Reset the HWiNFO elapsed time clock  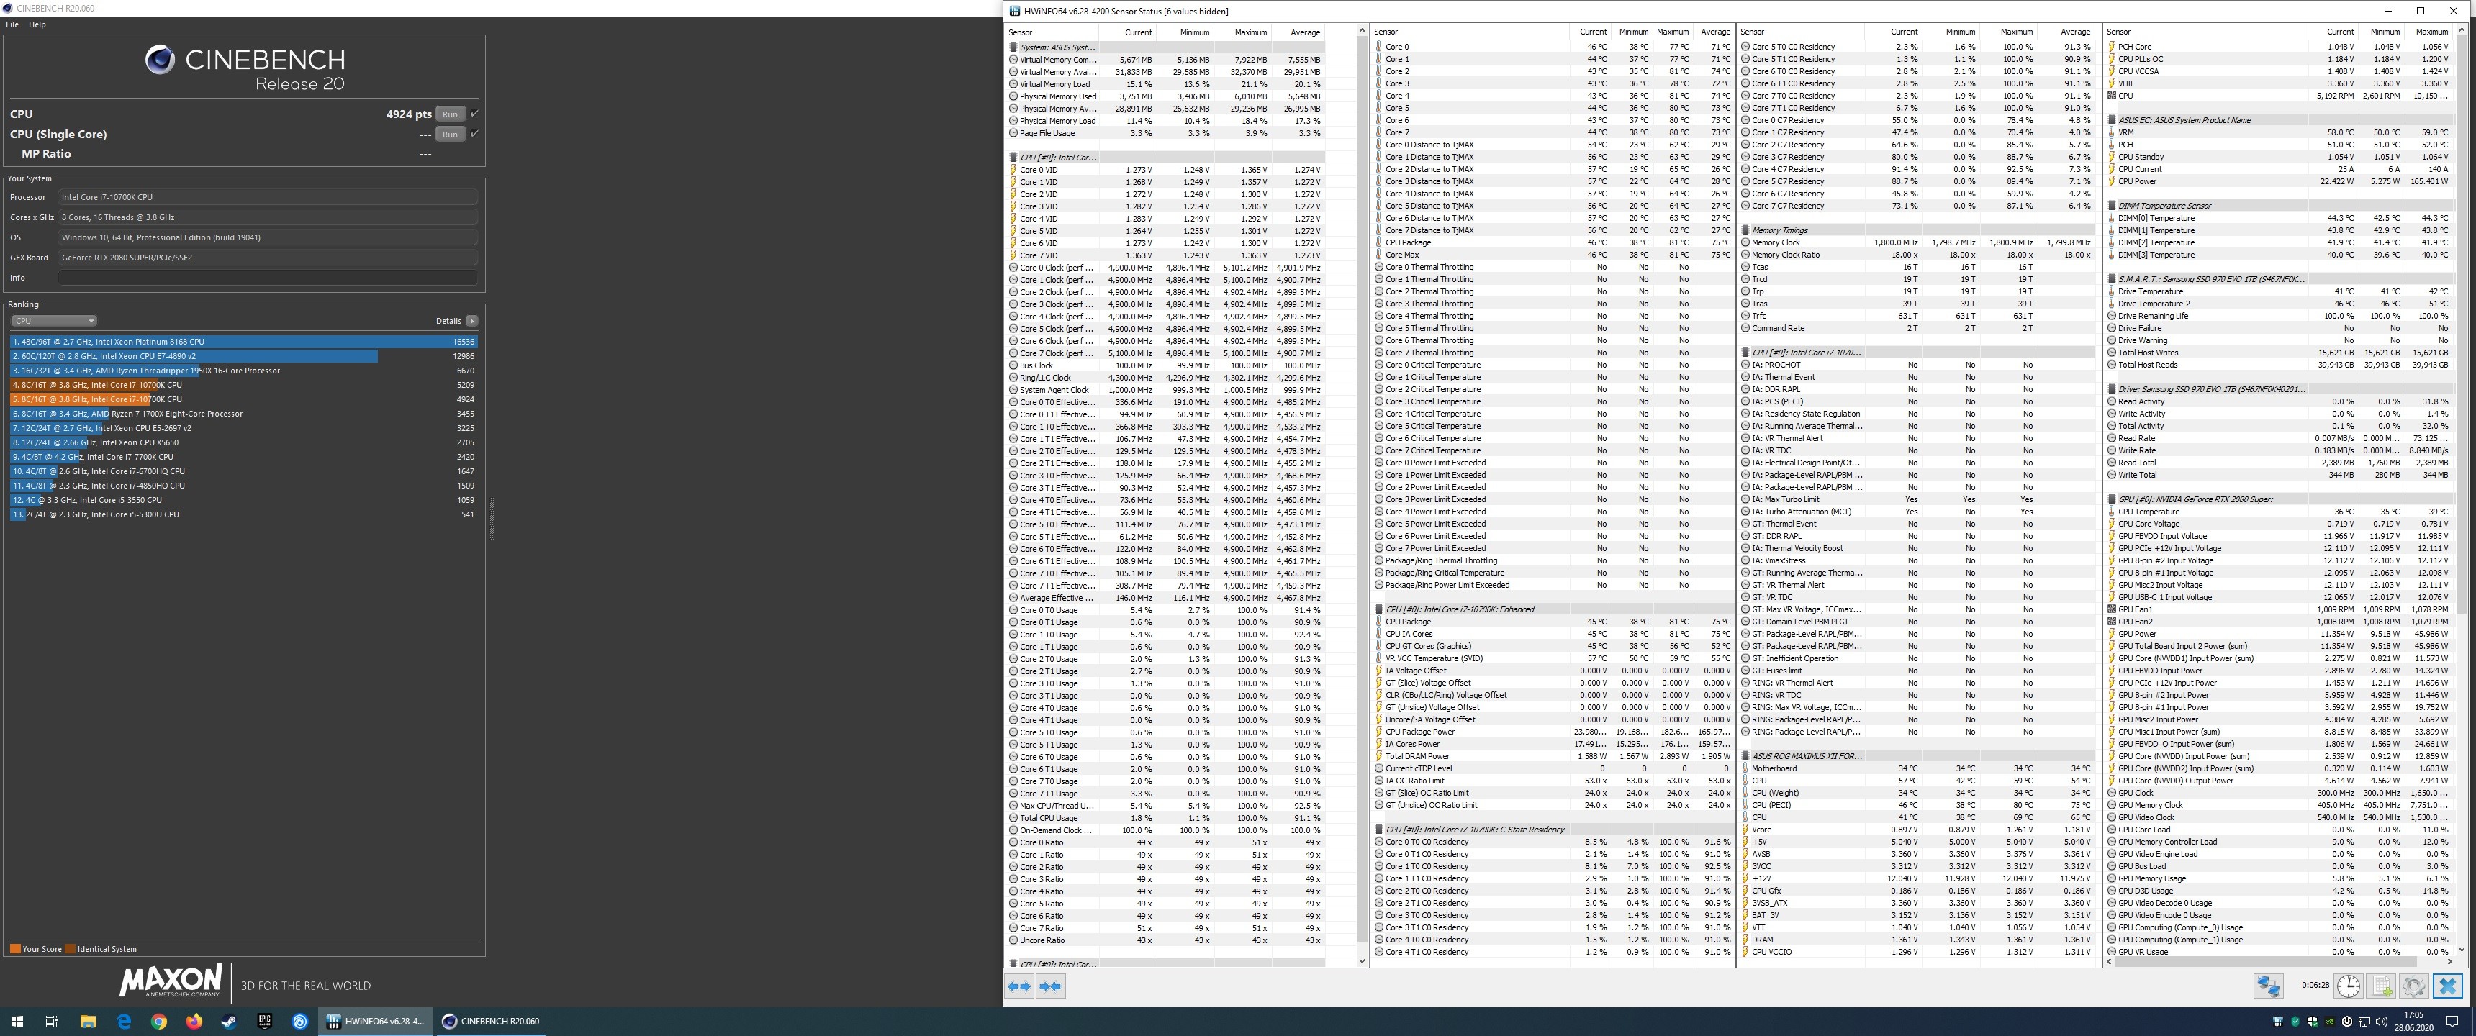point(2348,986)
